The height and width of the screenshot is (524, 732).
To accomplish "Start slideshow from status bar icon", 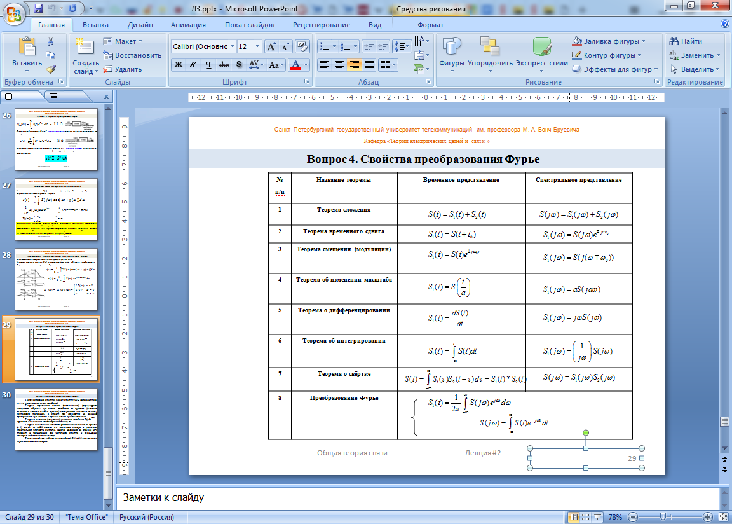I will [599, 517].
